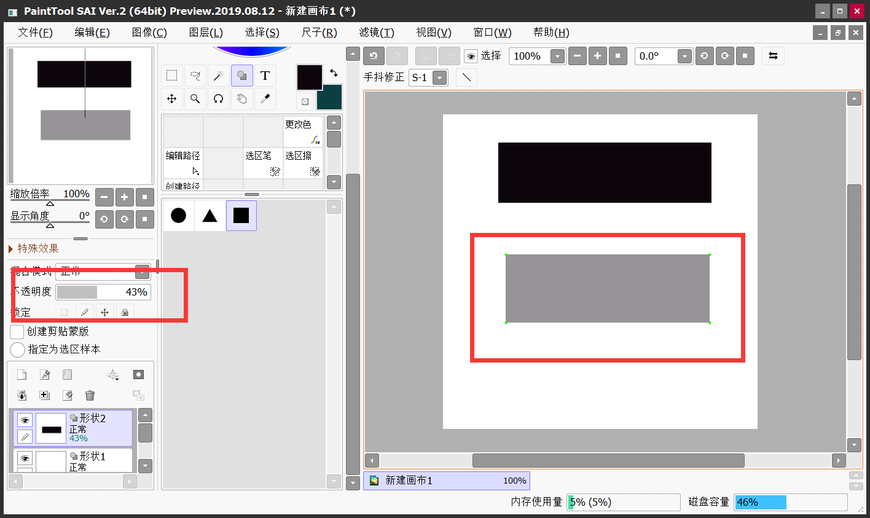
Task: Select the 选区笔 tool
Action: pyautogui.click(x=263, y=163)
